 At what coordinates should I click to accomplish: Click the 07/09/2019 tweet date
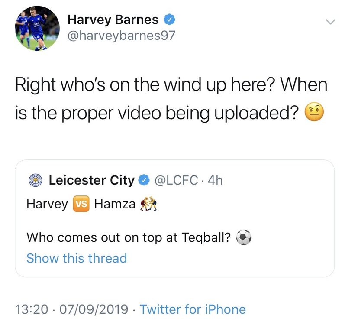(x=94, y=309)
